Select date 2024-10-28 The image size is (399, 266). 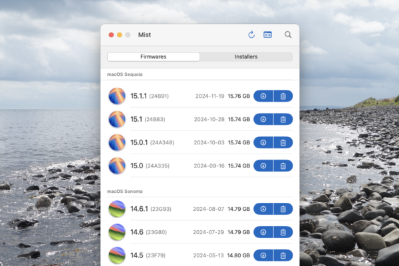pos(209,120)
